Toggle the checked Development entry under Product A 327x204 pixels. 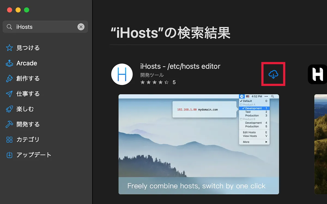(252, 108)
